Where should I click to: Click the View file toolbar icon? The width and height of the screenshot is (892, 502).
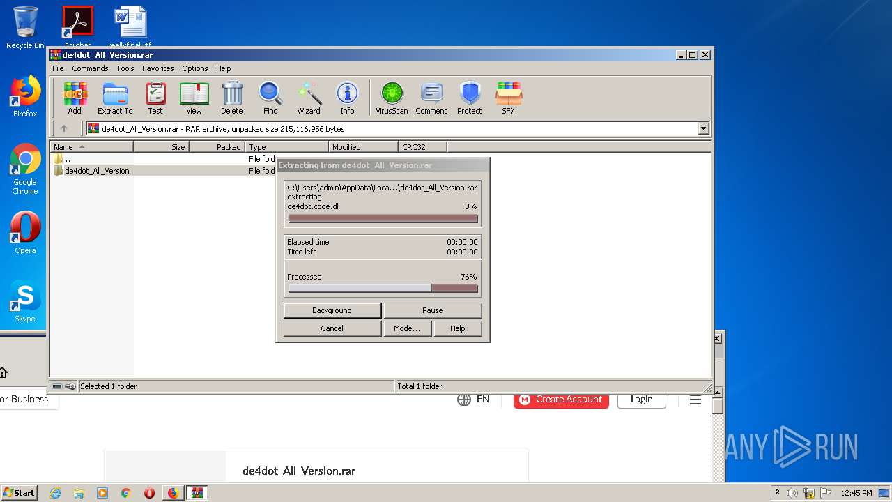194,98
